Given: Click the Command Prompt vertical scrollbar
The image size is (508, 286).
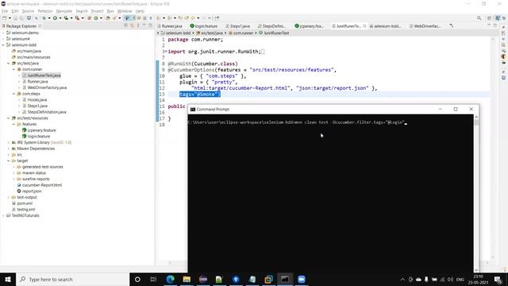Looking at the screenshot, I should [x=476, y=193].
